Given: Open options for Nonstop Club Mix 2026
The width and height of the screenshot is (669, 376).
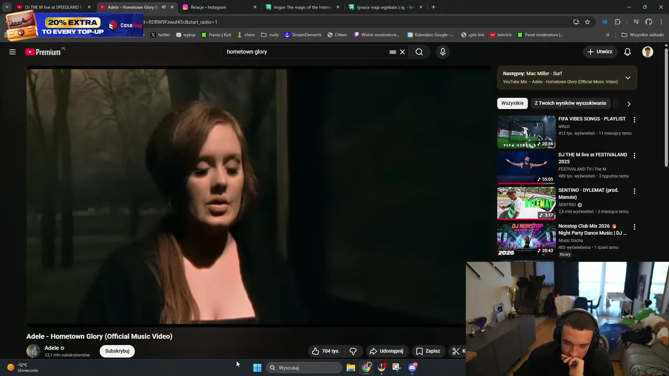Looking at the screenshot, I should tap(635, 227).
